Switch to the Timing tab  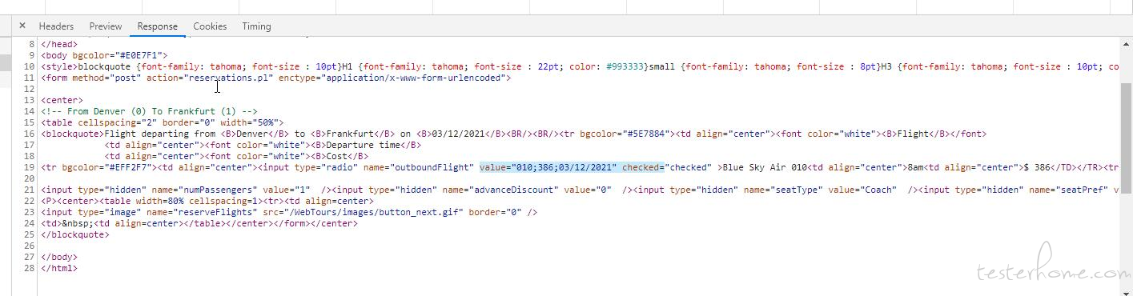point(256,26)
